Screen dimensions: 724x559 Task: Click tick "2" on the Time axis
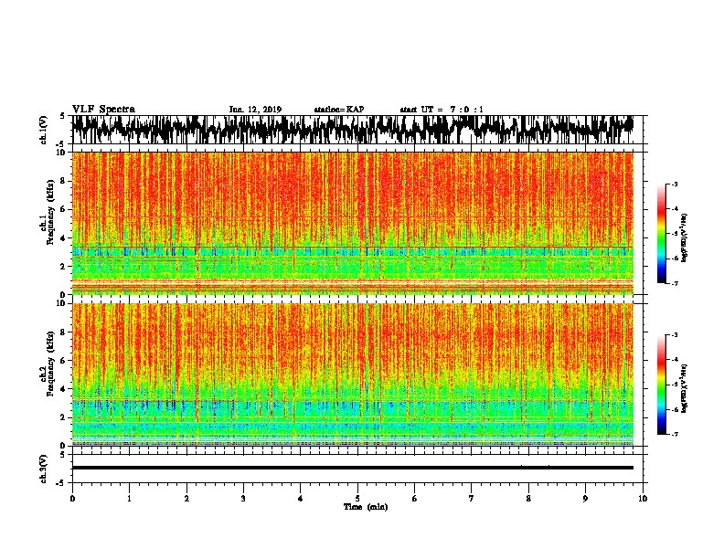[186, 499]
